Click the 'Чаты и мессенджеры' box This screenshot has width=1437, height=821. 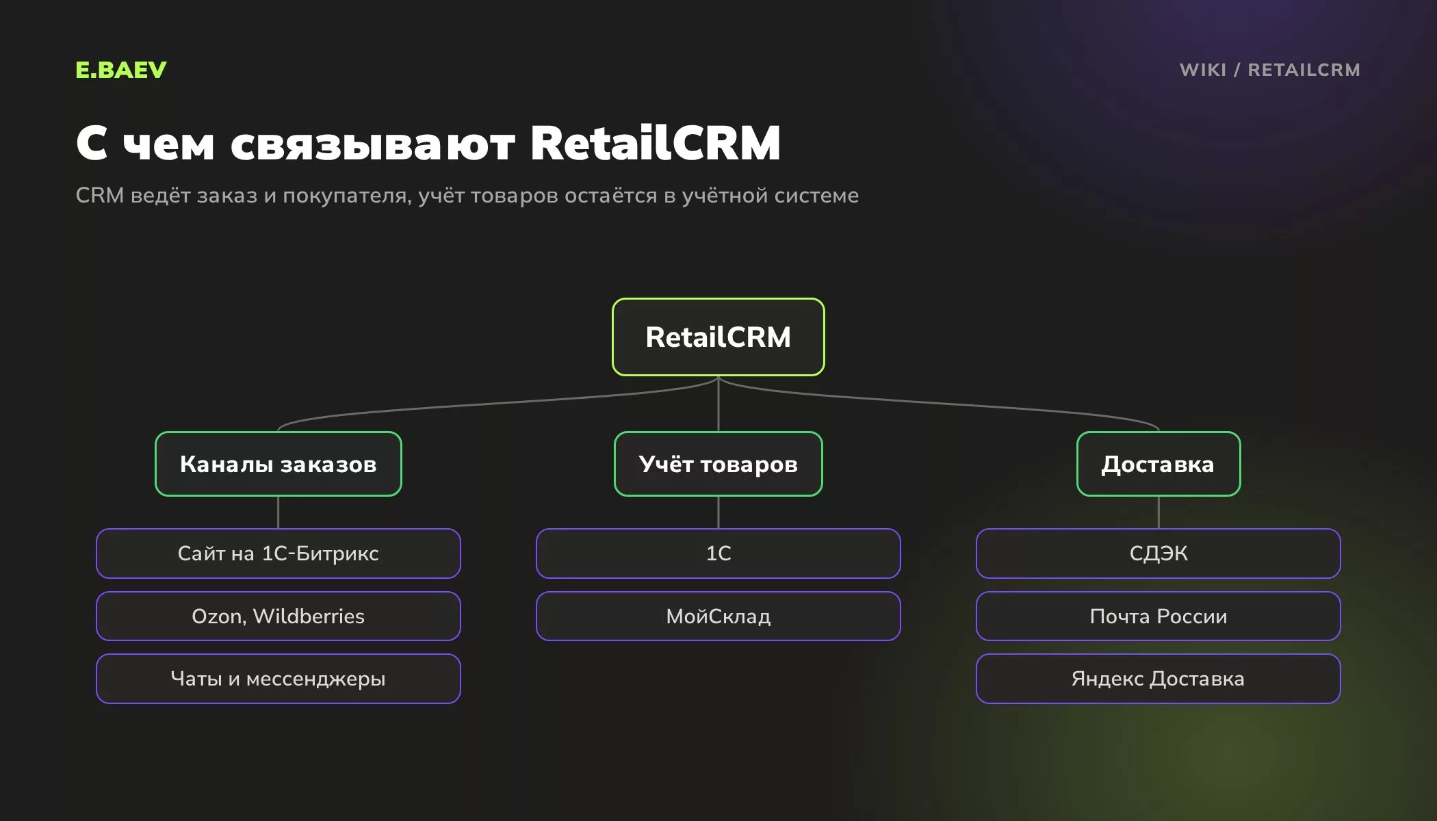[279, 679]
